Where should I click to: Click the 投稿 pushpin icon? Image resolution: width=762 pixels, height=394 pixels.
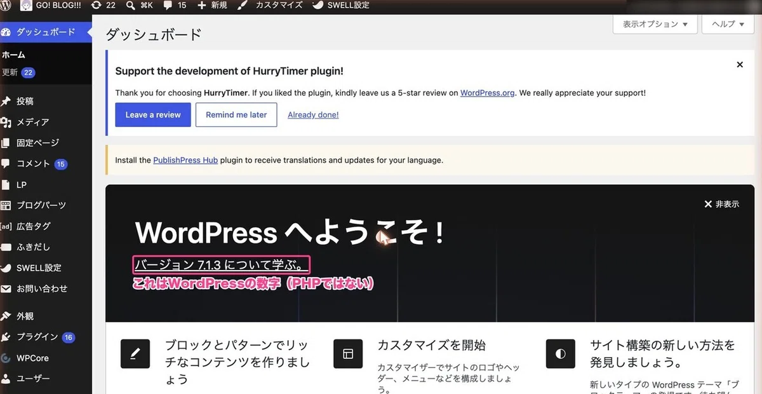[6, 101]
